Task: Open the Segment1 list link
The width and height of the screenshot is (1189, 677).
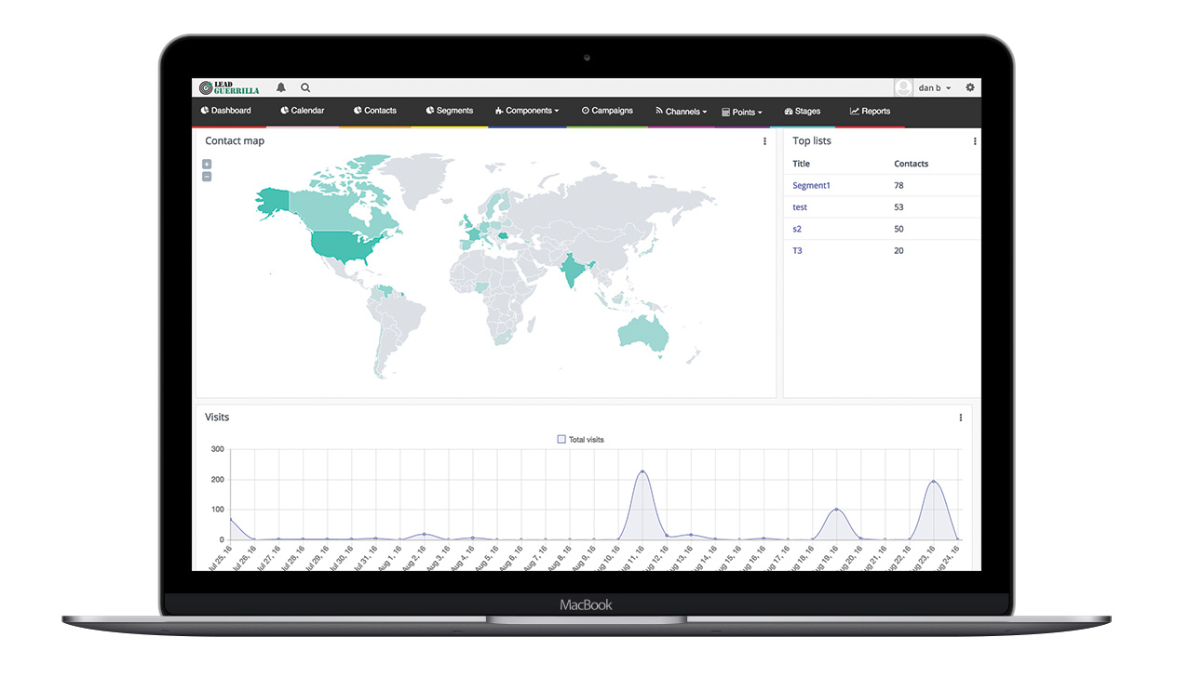Action: pos(811,185)
